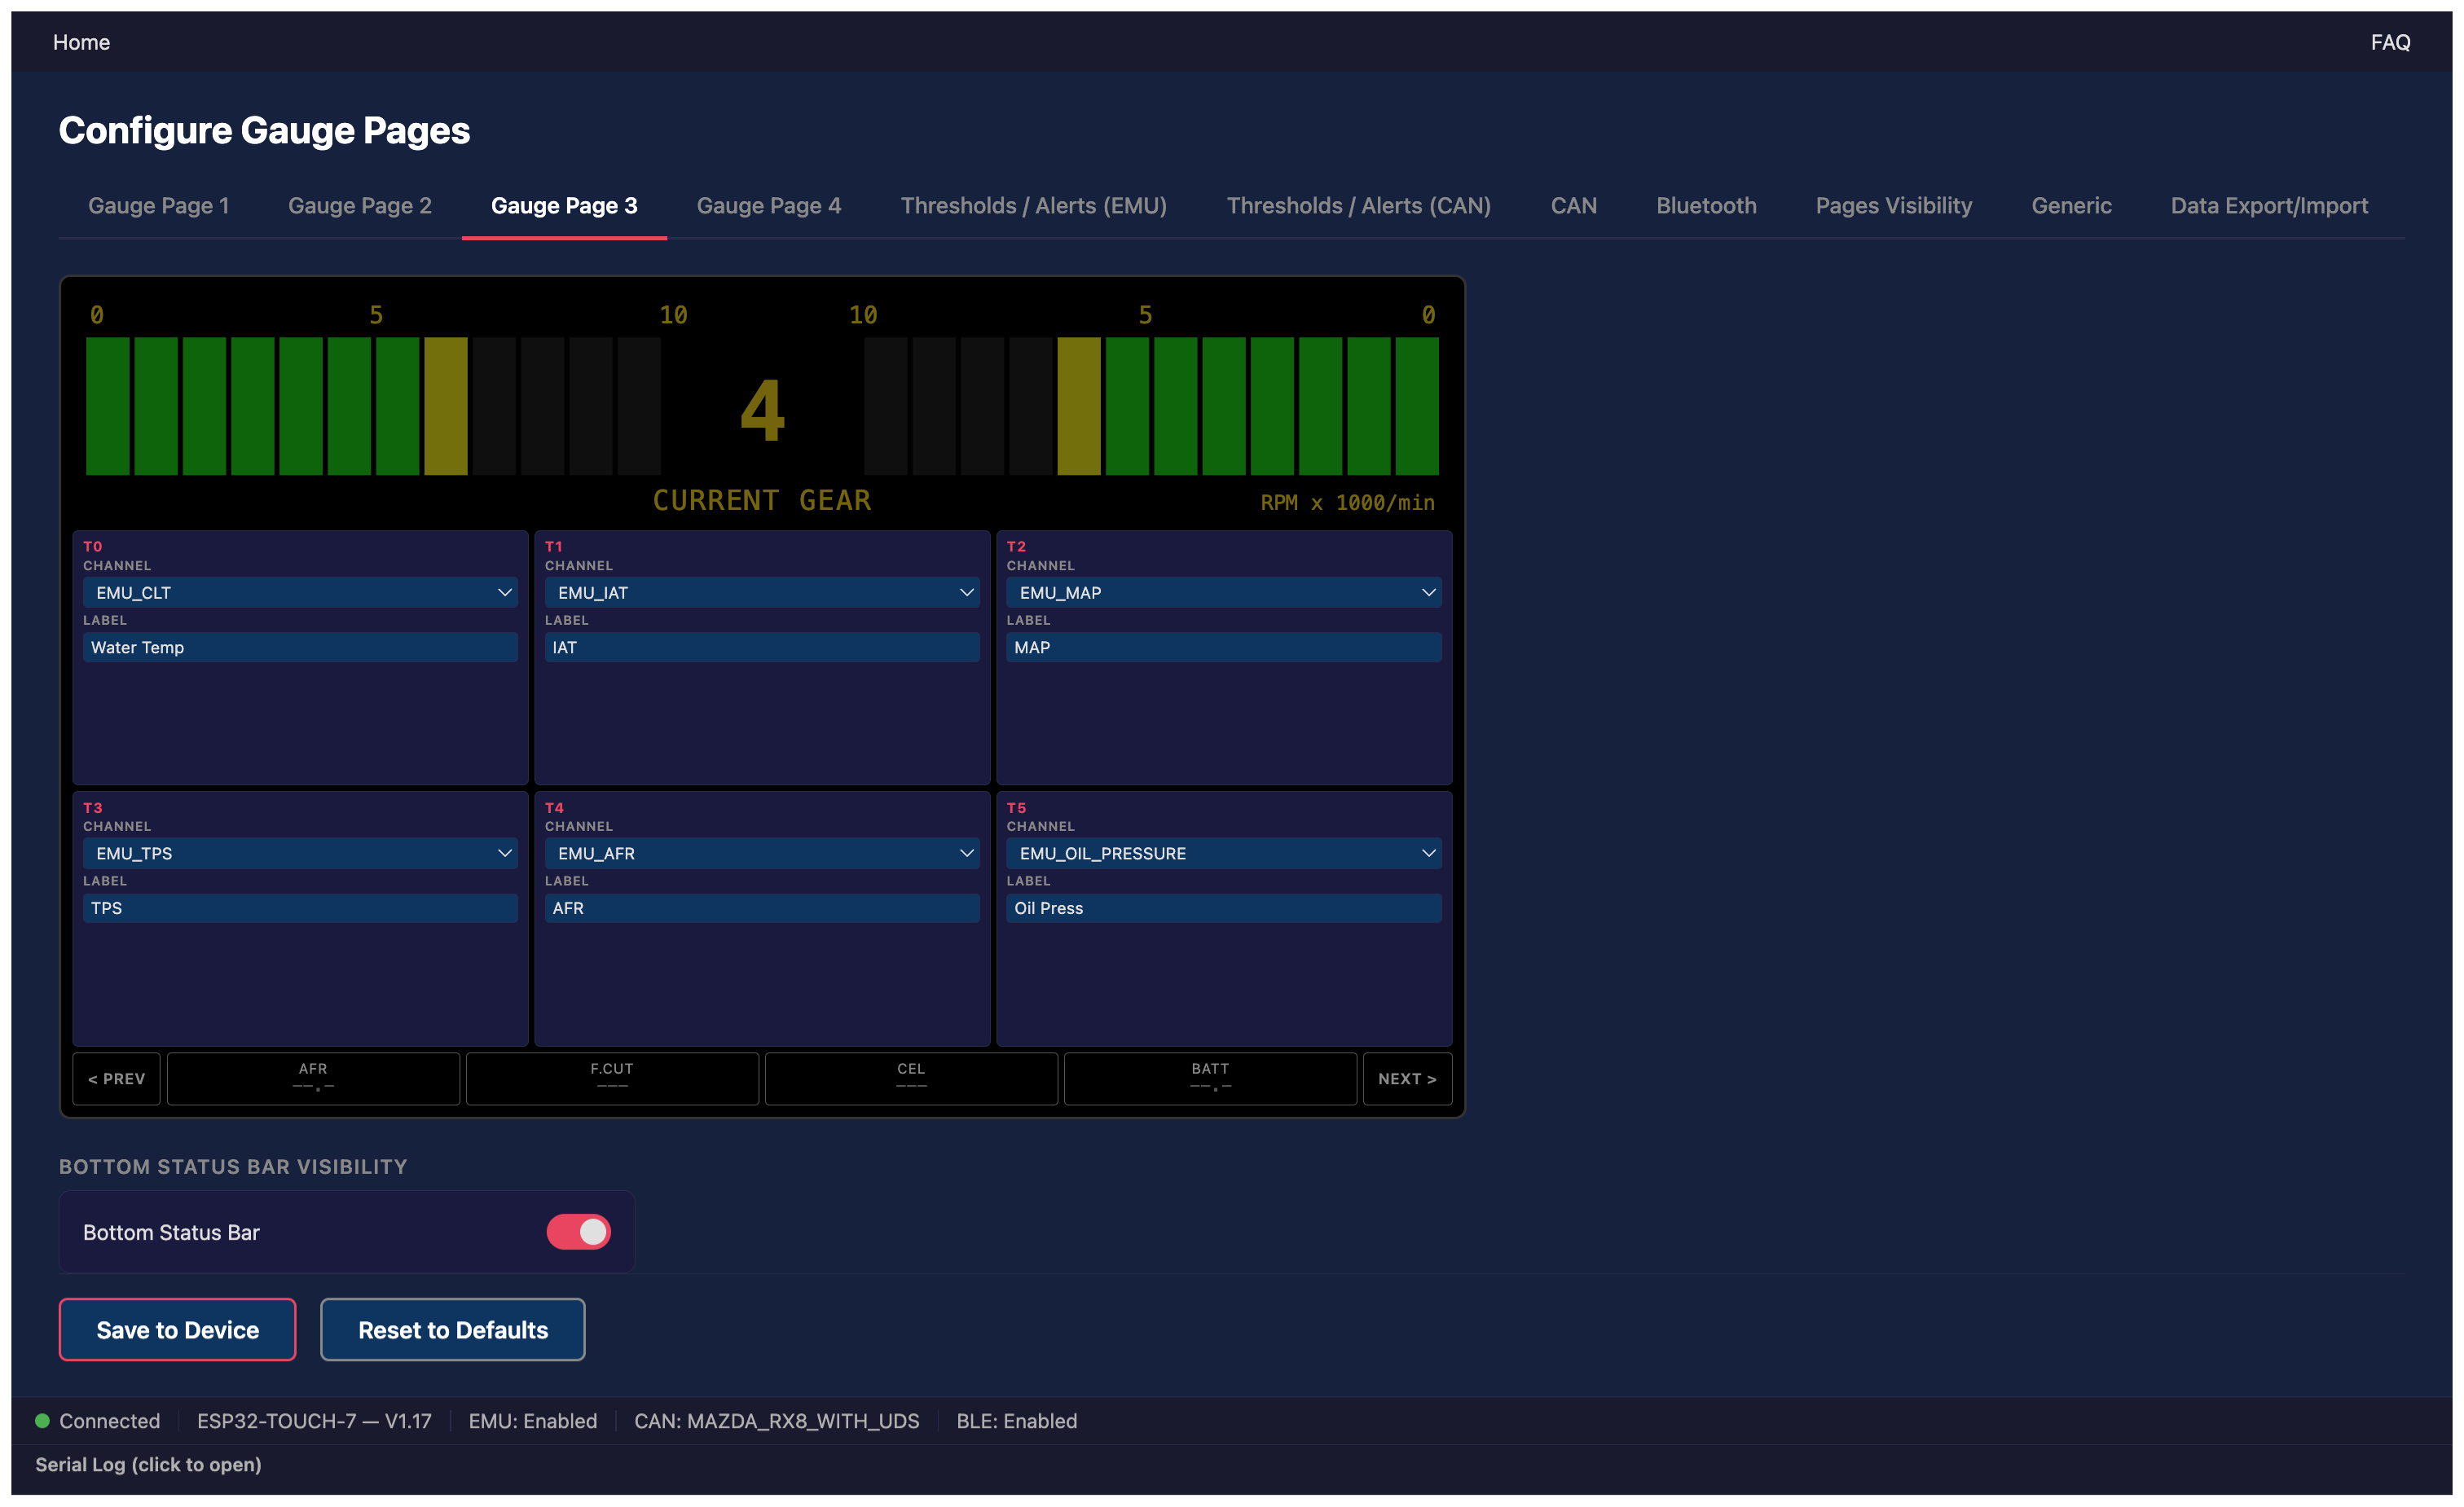Click the F.CUT status bar cell
2464x1507 pixels.
(x=612, y=1078)
